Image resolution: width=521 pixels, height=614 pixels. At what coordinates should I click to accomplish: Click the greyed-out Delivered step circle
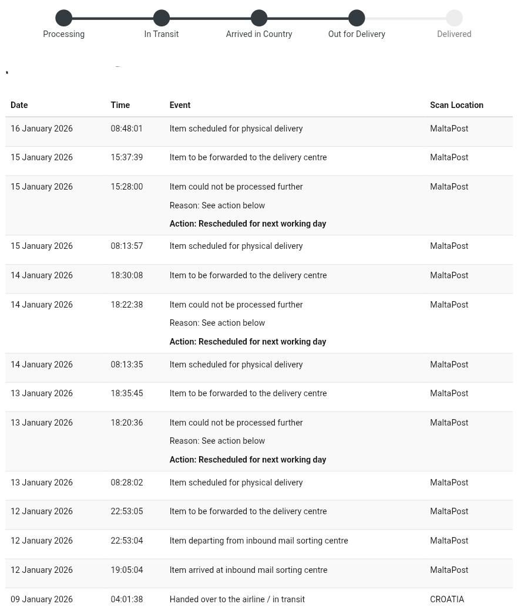[x=454, y=18]
